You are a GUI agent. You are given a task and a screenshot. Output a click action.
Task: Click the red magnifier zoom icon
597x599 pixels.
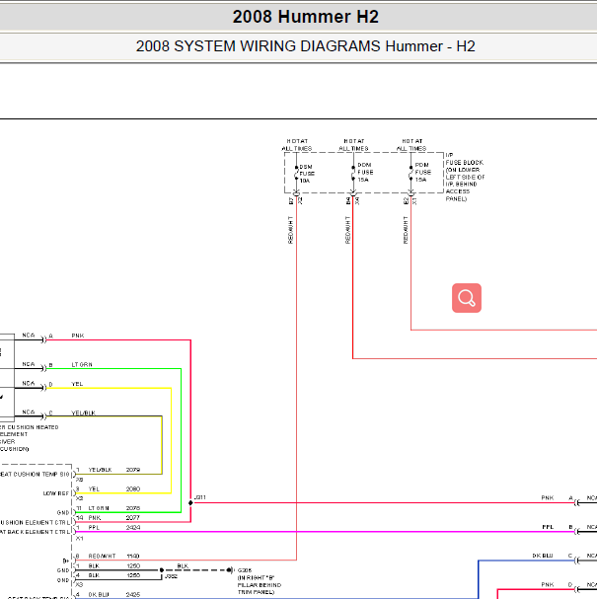pos(467,298)
